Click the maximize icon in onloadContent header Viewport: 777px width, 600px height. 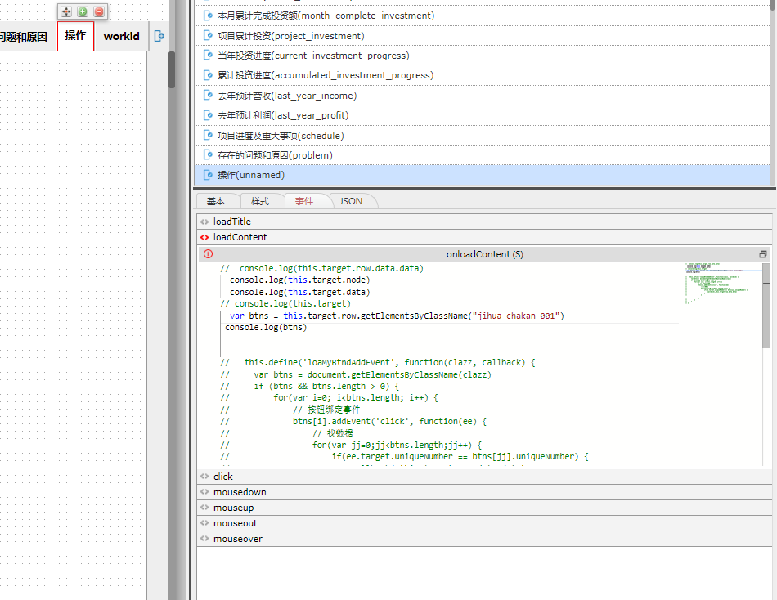click(x=763, y=254)
